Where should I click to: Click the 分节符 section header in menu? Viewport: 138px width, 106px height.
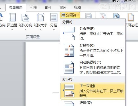67,79
